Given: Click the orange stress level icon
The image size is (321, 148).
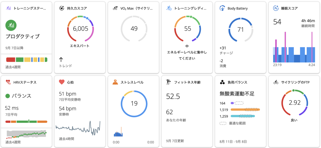Looking at the screenshot, I should click(115, 82).
